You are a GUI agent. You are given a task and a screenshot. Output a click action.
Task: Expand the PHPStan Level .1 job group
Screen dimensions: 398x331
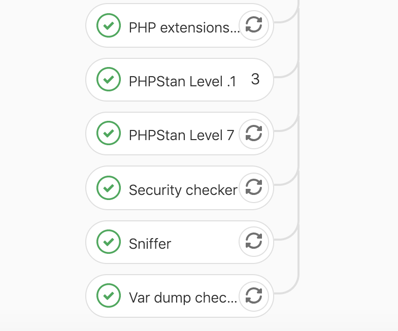point(180,80)
